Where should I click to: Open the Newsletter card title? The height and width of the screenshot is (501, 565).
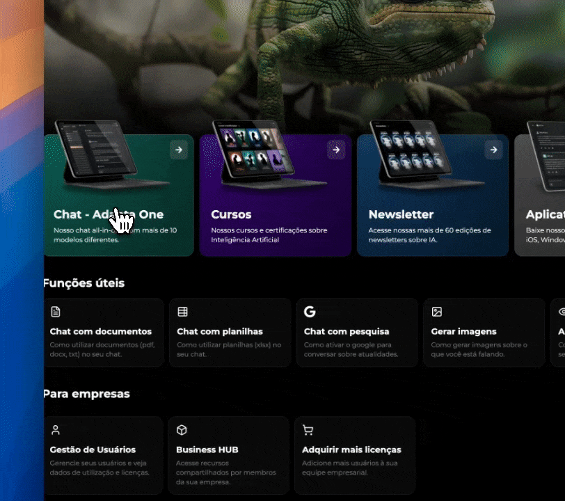401,214
